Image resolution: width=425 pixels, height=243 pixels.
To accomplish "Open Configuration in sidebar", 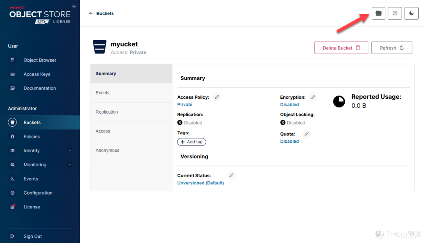I will tap(40, 193).
